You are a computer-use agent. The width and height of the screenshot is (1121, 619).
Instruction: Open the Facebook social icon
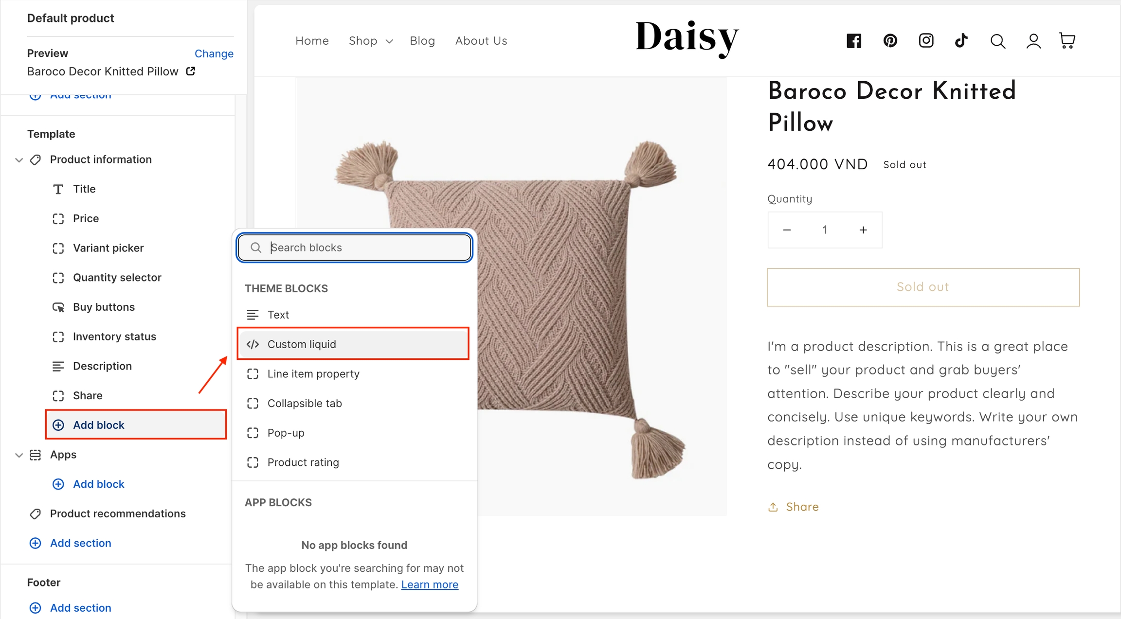pos(854,41)
